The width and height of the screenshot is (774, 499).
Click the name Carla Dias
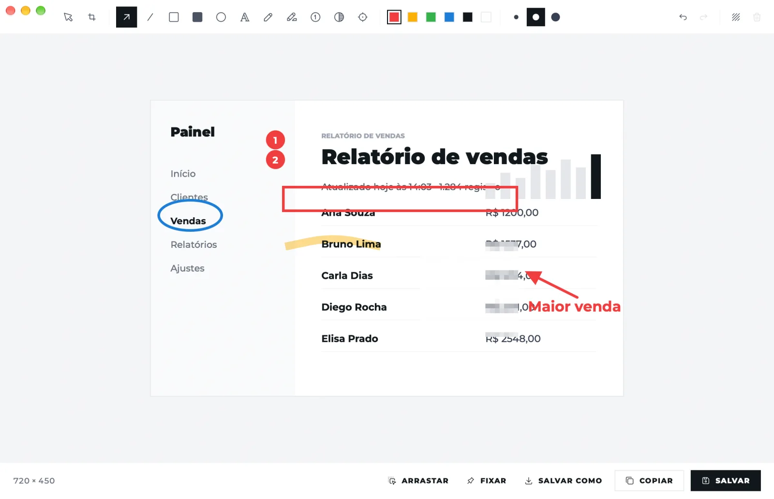[x=347, y=275]
